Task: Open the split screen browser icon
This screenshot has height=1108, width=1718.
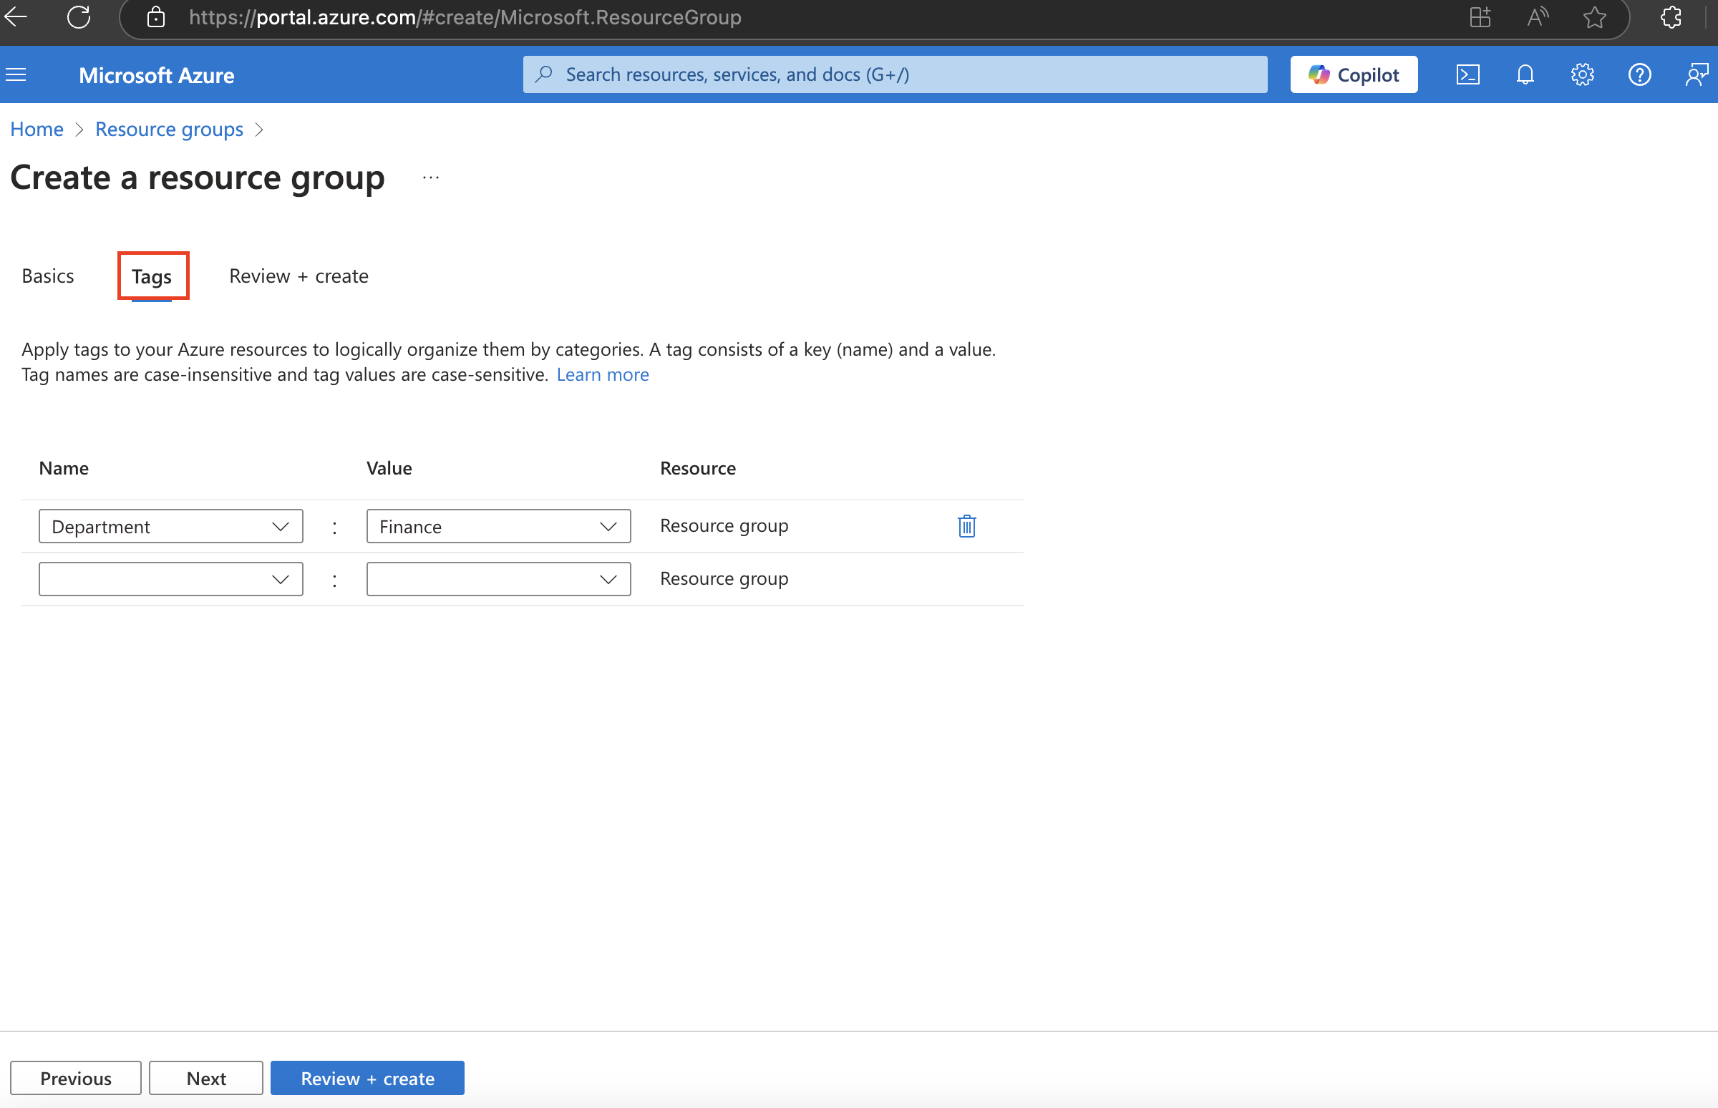Action: pyautogui.click(x=1480, y=17)
